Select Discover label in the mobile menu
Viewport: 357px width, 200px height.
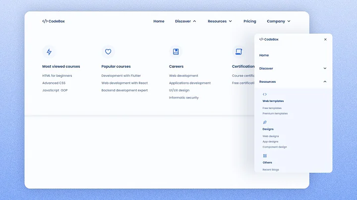pyautogui.click(x=266, y=68)
